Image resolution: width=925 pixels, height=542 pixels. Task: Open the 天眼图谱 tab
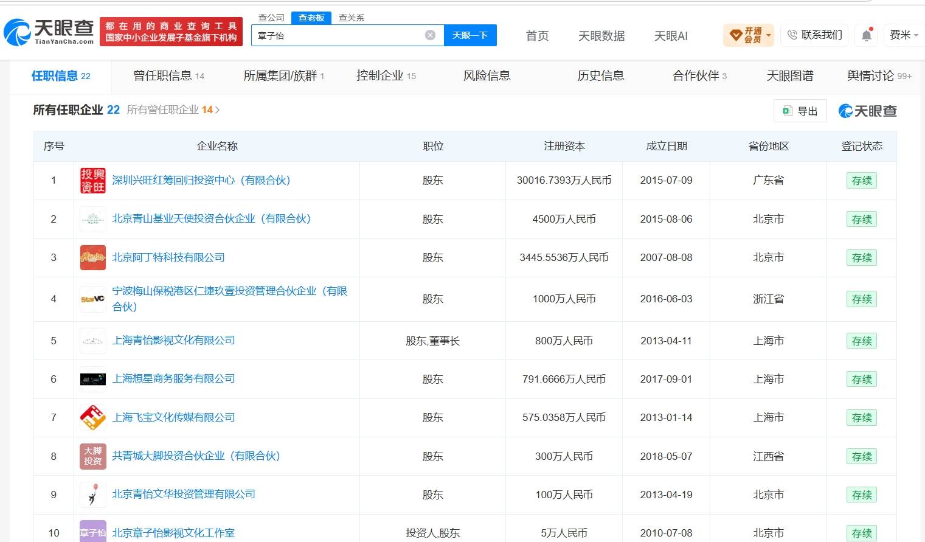tap(790, 76)
